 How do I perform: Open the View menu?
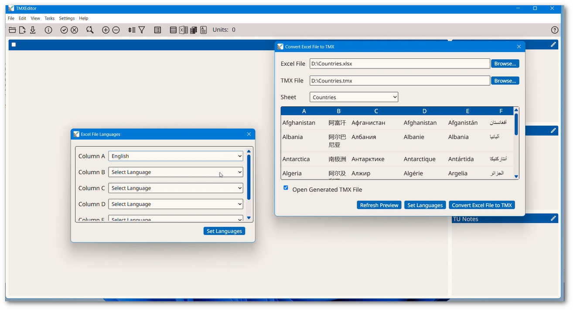point(35,18)
